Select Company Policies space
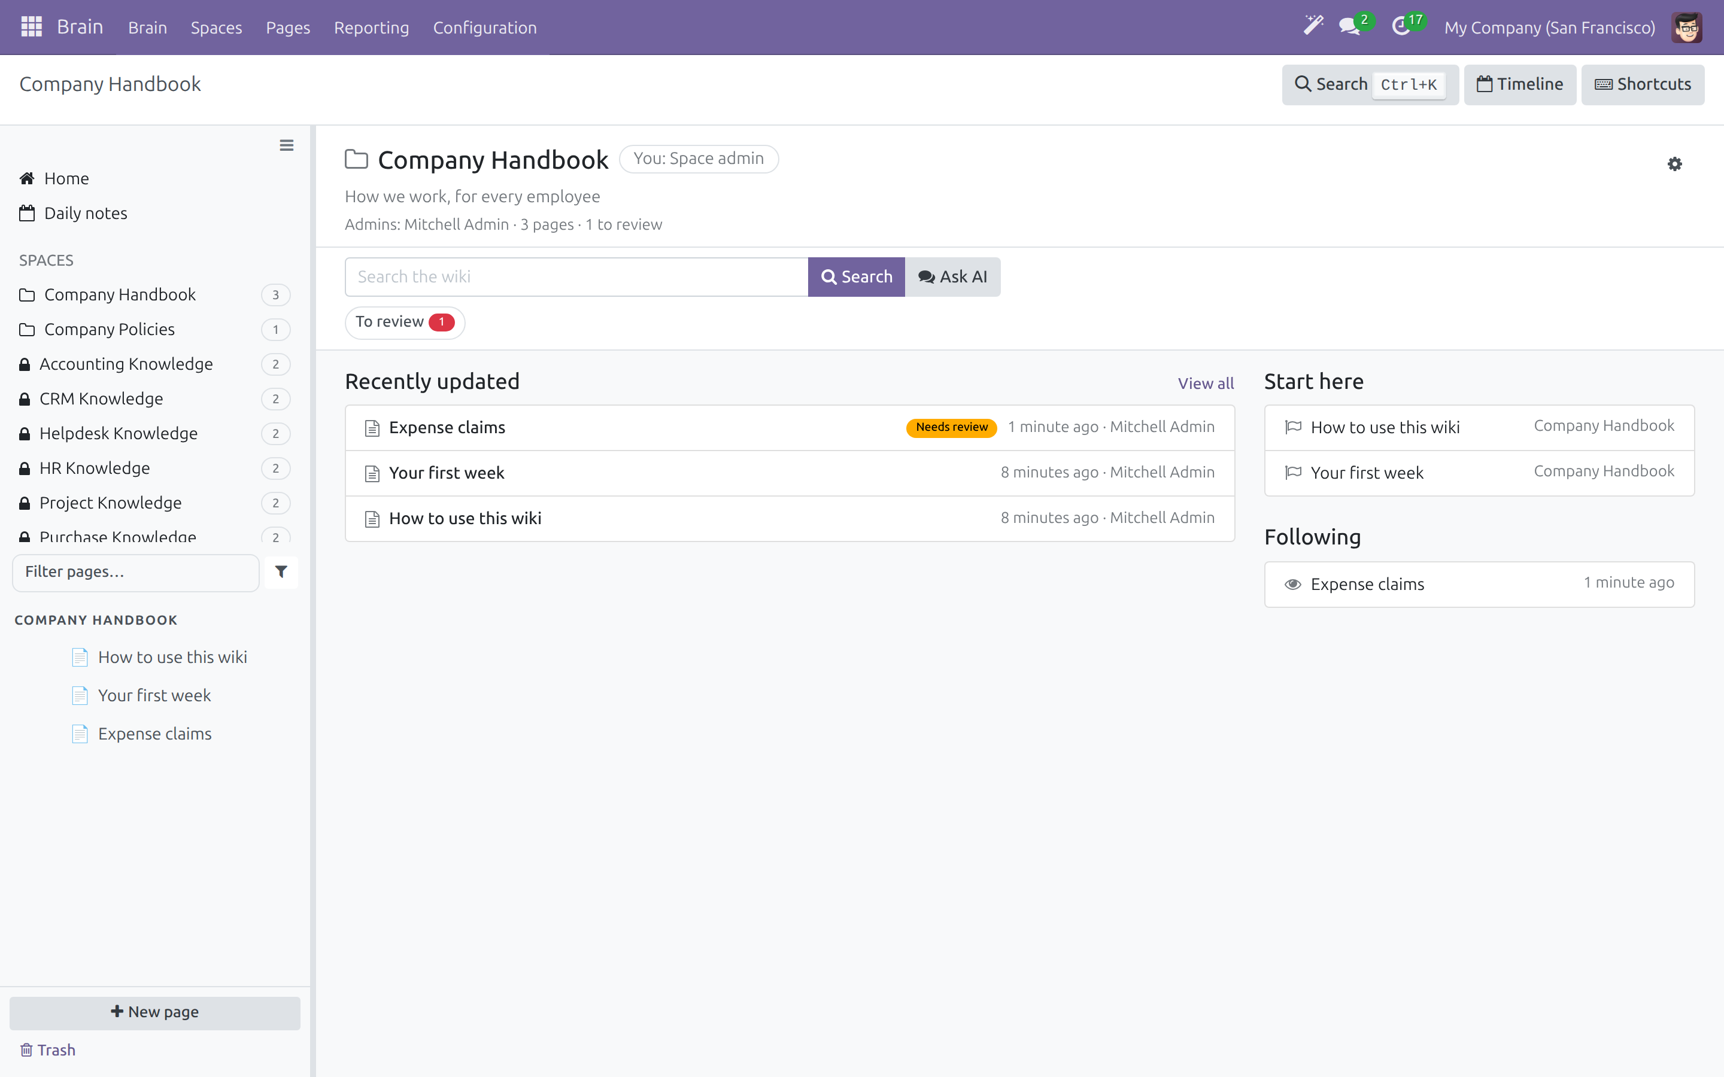 (154, 330)
